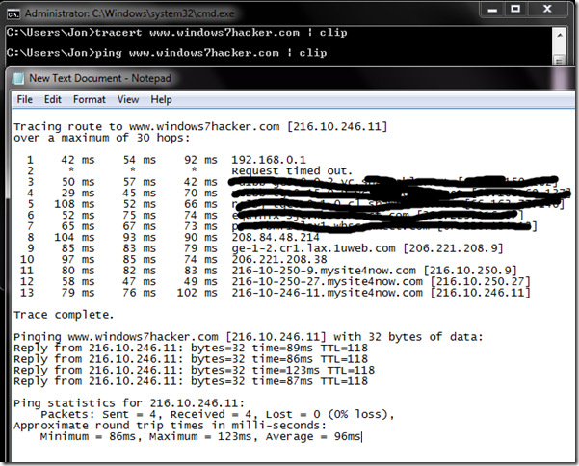This screenshot has height=466, width=579.
Task: Click the 'Administrator: C:\Windows\system32\cmd.exe' title text
Action: pyautogui.click(x=130, y=14)
